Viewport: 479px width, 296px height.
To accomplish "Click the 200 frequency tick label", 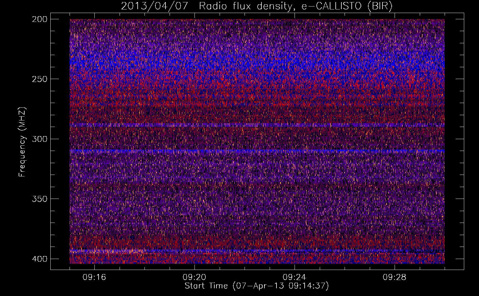I will [39, 19].
